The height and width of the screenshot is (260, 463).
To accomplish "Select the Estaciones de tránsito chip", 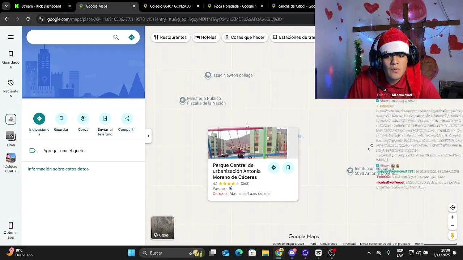I will tap(292, 37).
